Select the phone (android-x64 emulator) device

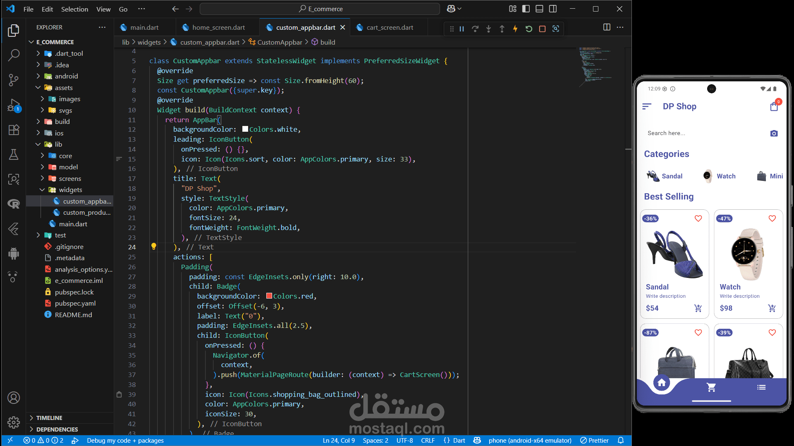pyautogui.click(x=530, y=441)
